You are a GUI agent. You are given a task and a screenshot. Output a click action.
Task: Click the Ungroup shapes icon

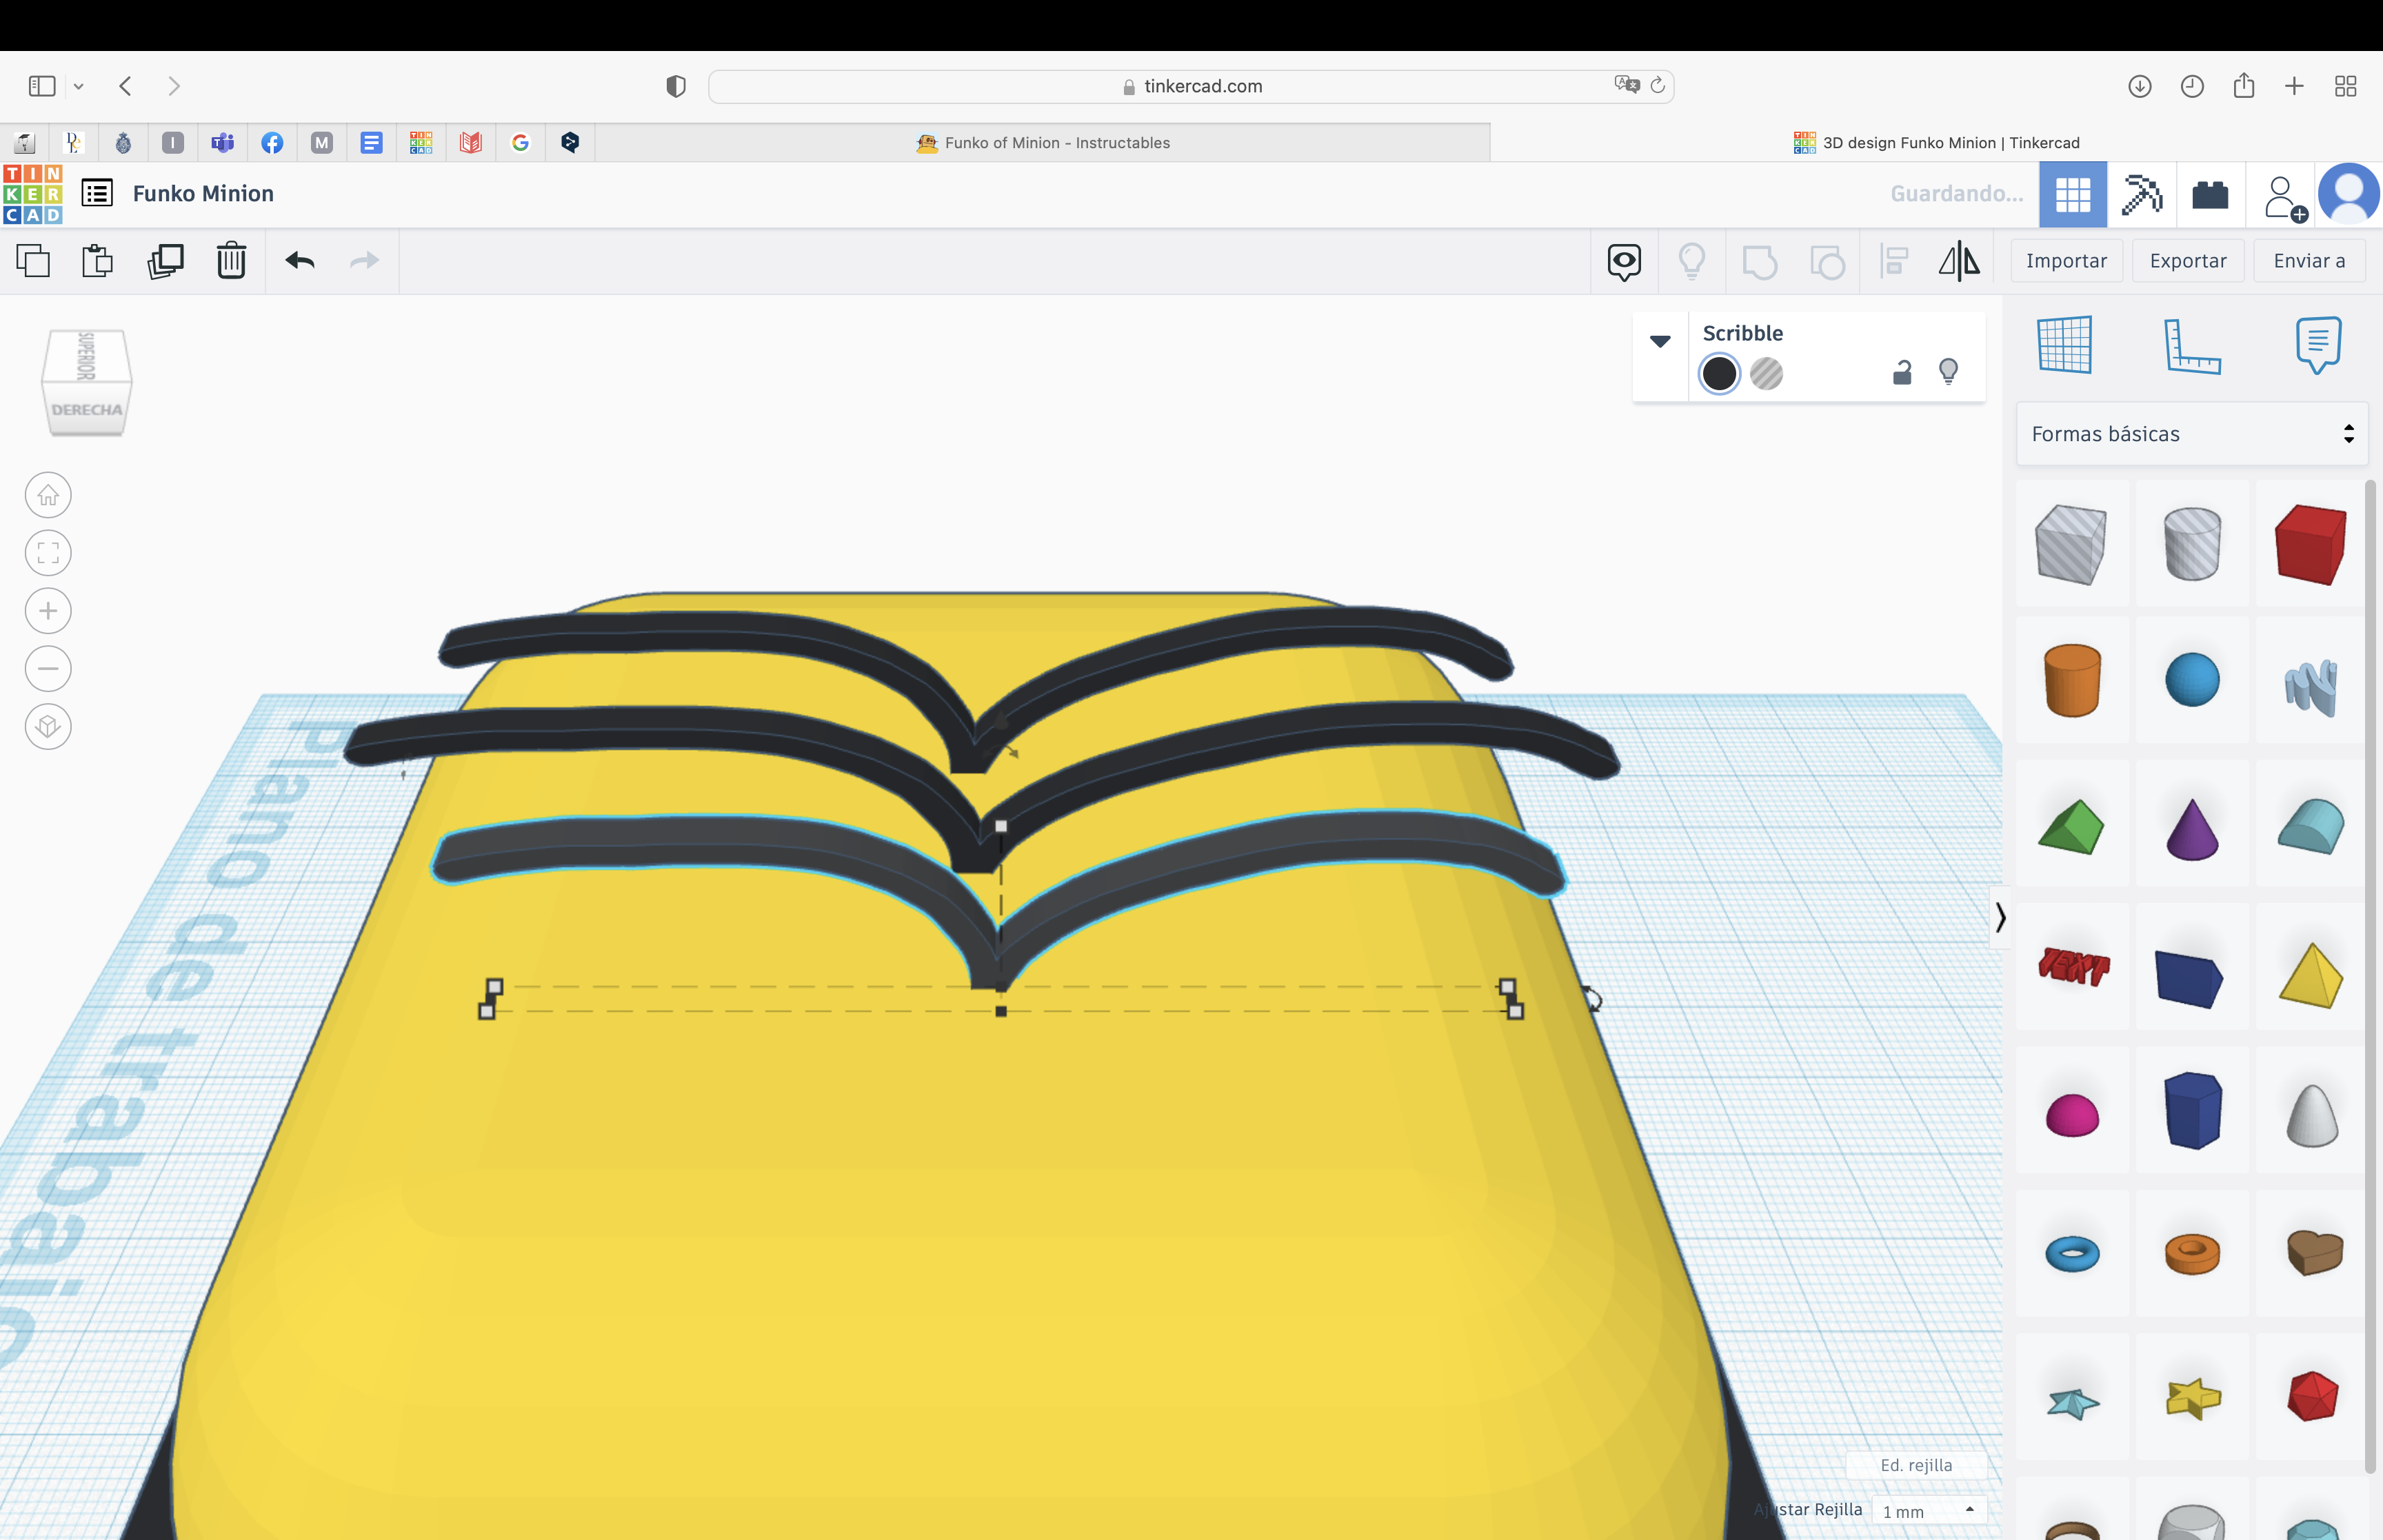pos(1827,262)
